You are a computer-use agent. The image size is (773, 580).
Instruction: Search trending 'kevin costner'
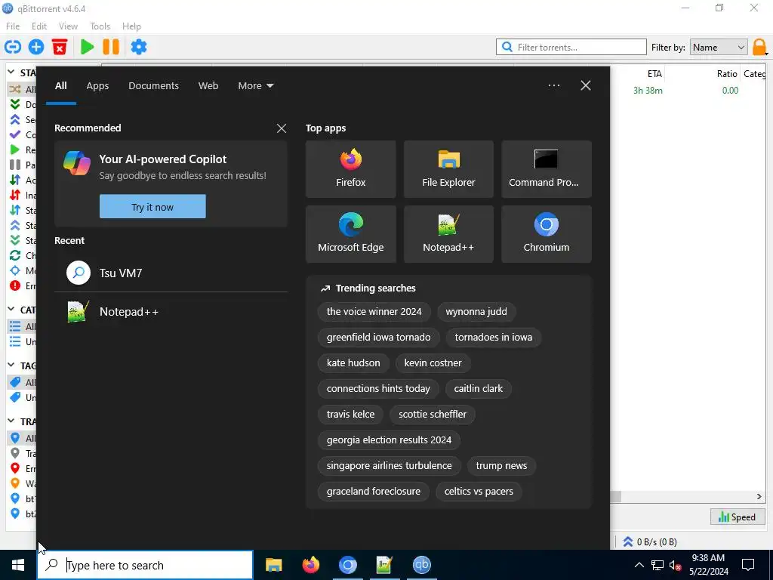coord(433,363)
